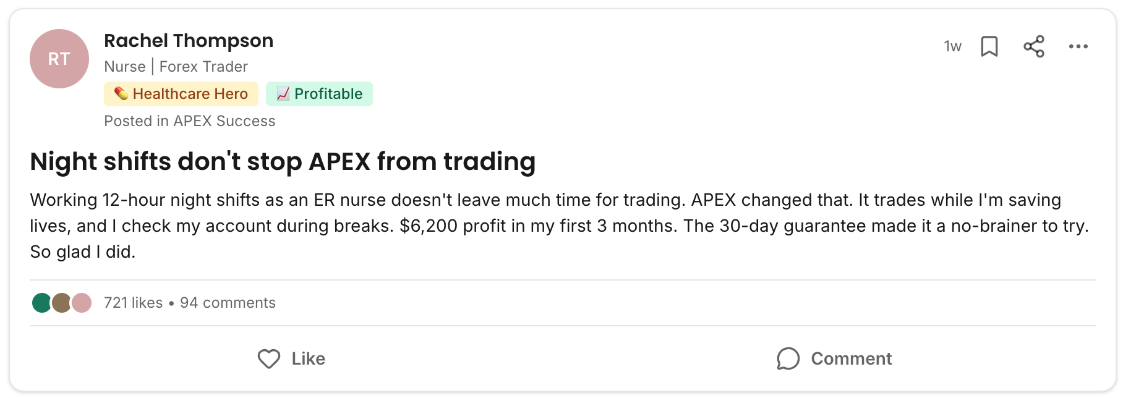Click the speech bubble Comment icon

788,358
